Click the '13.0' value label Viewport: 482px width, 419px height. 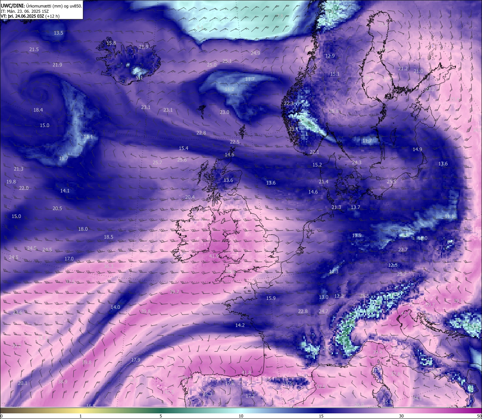click(x=323, y=297)
